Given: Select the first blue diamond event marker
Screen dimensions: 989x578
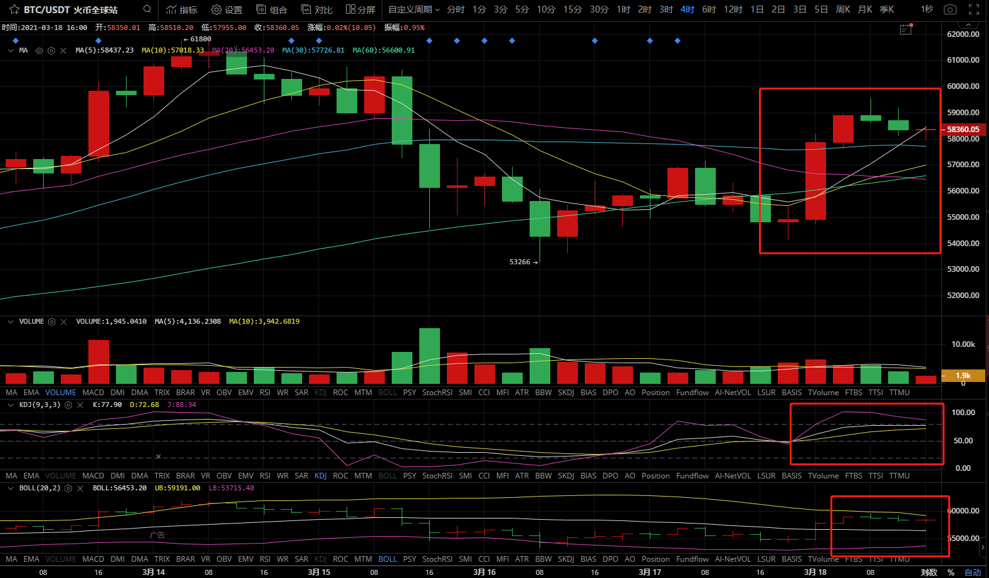Looking at the screenshot, I should pos(16,41).
